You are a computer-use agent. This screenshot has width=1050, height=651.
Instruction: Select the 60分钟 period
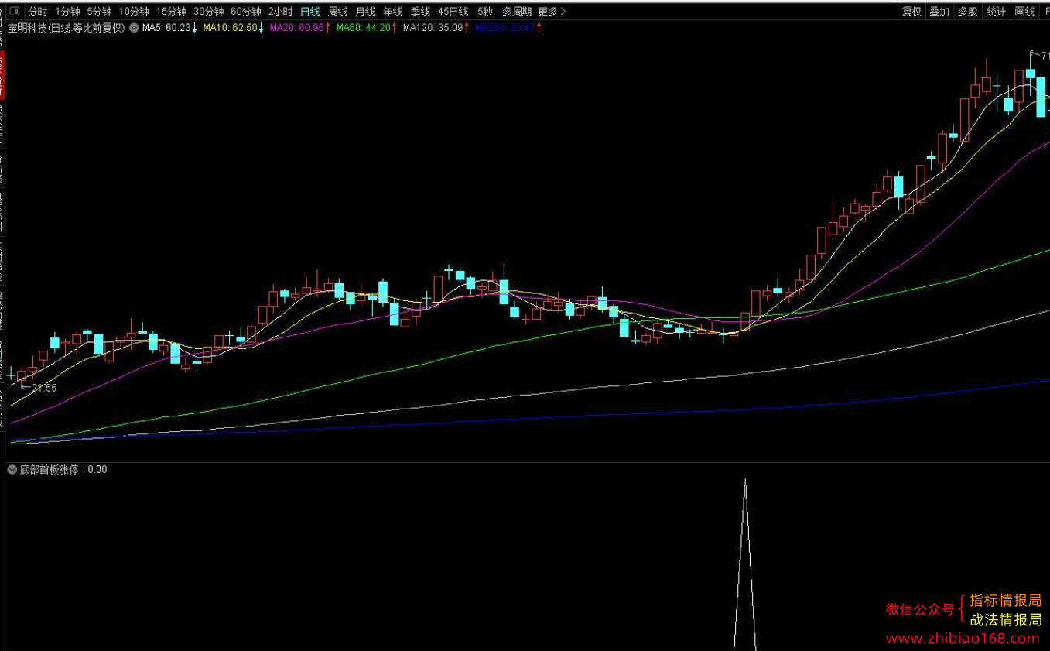[x=246, y=12]
